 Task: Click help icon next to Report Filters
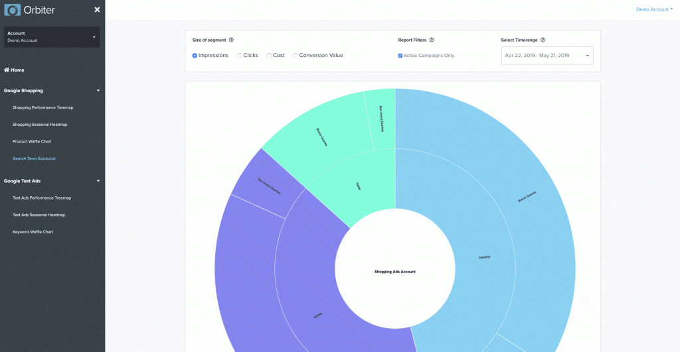(432, 40)
